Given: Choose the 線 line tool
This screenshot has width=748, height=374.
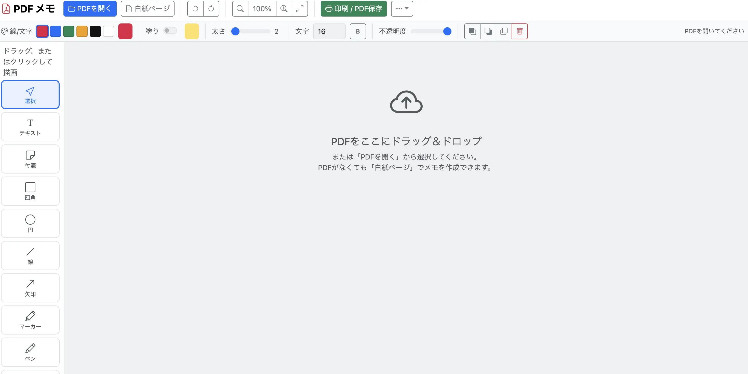Looking at the screenshot, I should (x=30, y=256).
